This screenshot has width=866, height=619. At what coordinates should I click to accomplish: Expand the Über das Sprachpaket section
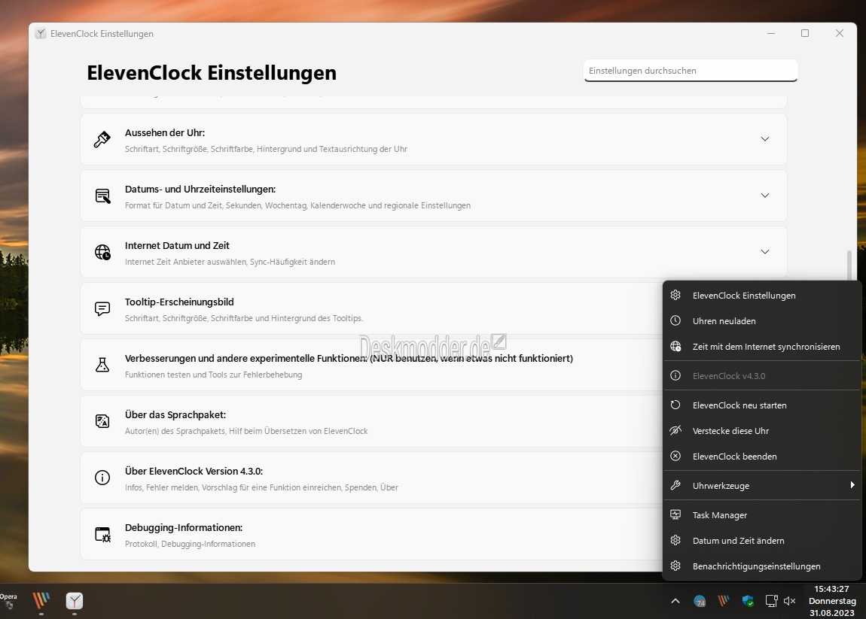coord(371,421)
